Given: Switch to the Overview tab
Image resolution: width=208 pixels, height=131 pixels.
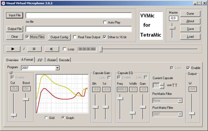Looking at the screenshot, I should (x=12, y=60).
